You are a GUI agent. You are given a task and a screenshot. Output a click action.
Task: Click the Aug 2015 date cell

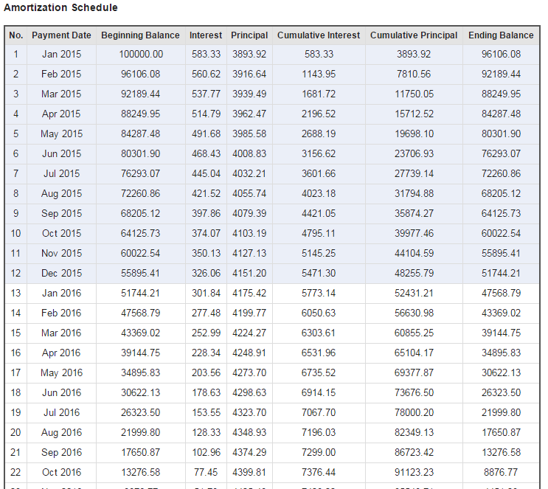61,194
